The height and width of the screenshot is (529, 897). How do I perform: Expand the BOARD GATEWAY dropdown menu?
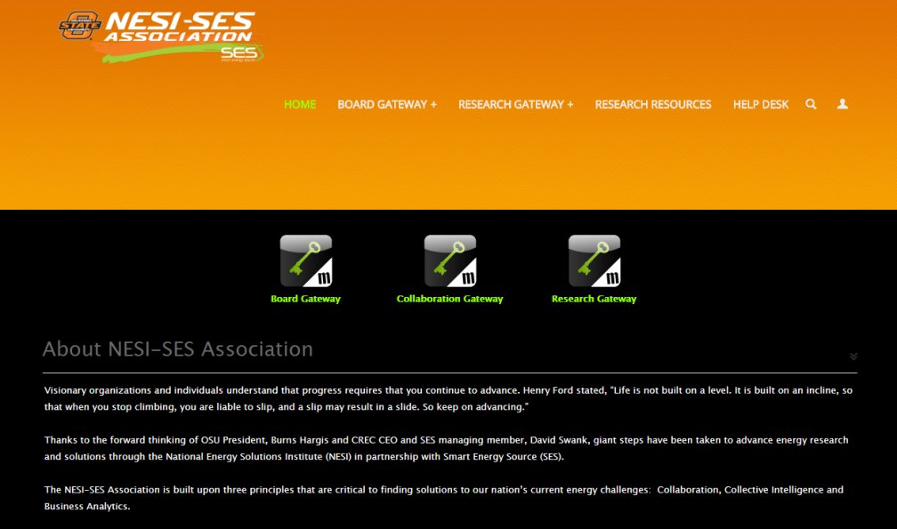pos(387,104)
